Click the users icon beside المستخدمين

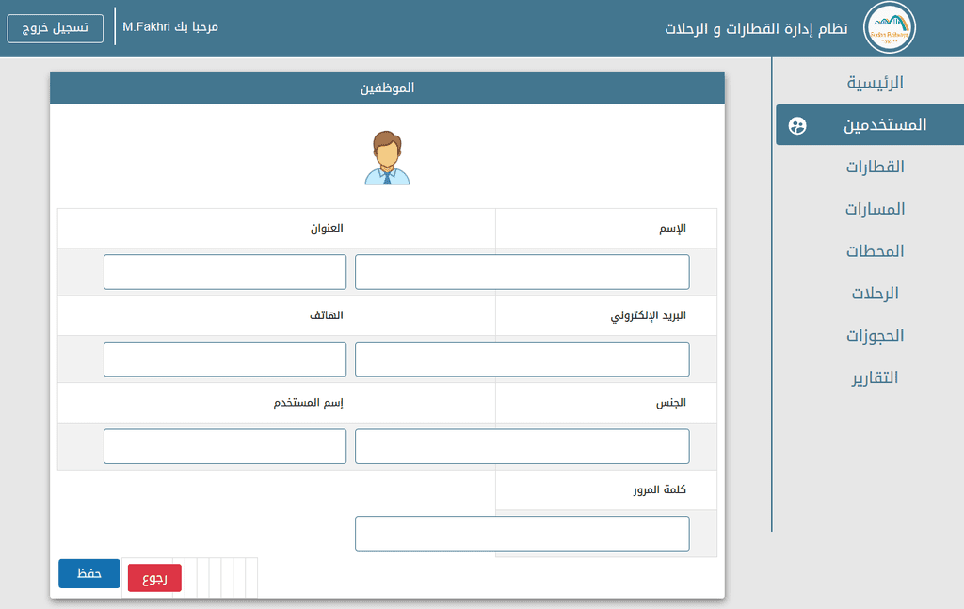click(797, 126)
